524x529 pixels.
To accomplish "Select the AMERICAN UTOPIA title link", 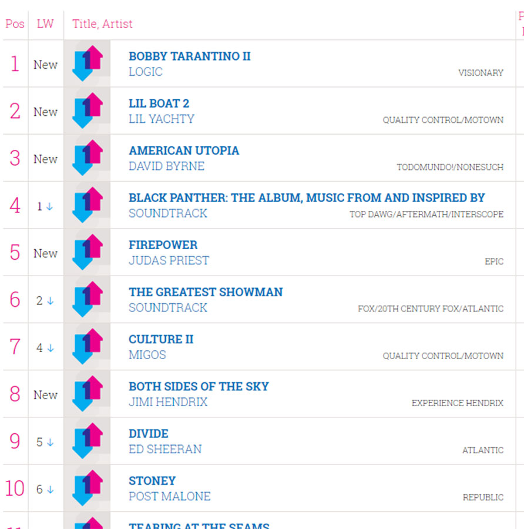I will point(184,150).
